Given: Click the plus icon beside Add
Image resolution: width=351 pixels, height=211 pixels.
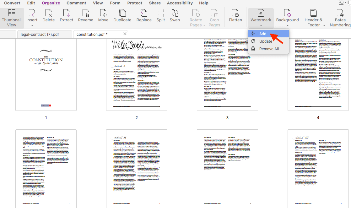Looking at the screenshot, I should 253,34.
